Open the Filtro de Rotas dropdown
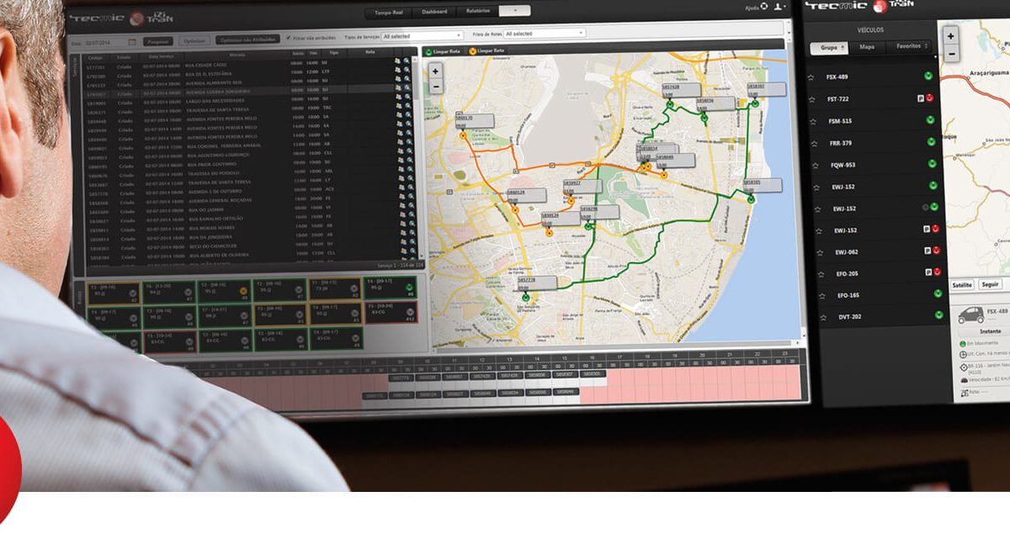 (545, 33)
